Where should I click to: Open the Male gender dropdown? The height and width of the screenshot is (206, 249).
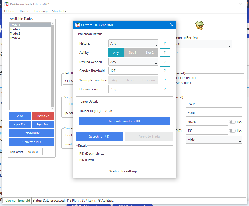[214, 140]
